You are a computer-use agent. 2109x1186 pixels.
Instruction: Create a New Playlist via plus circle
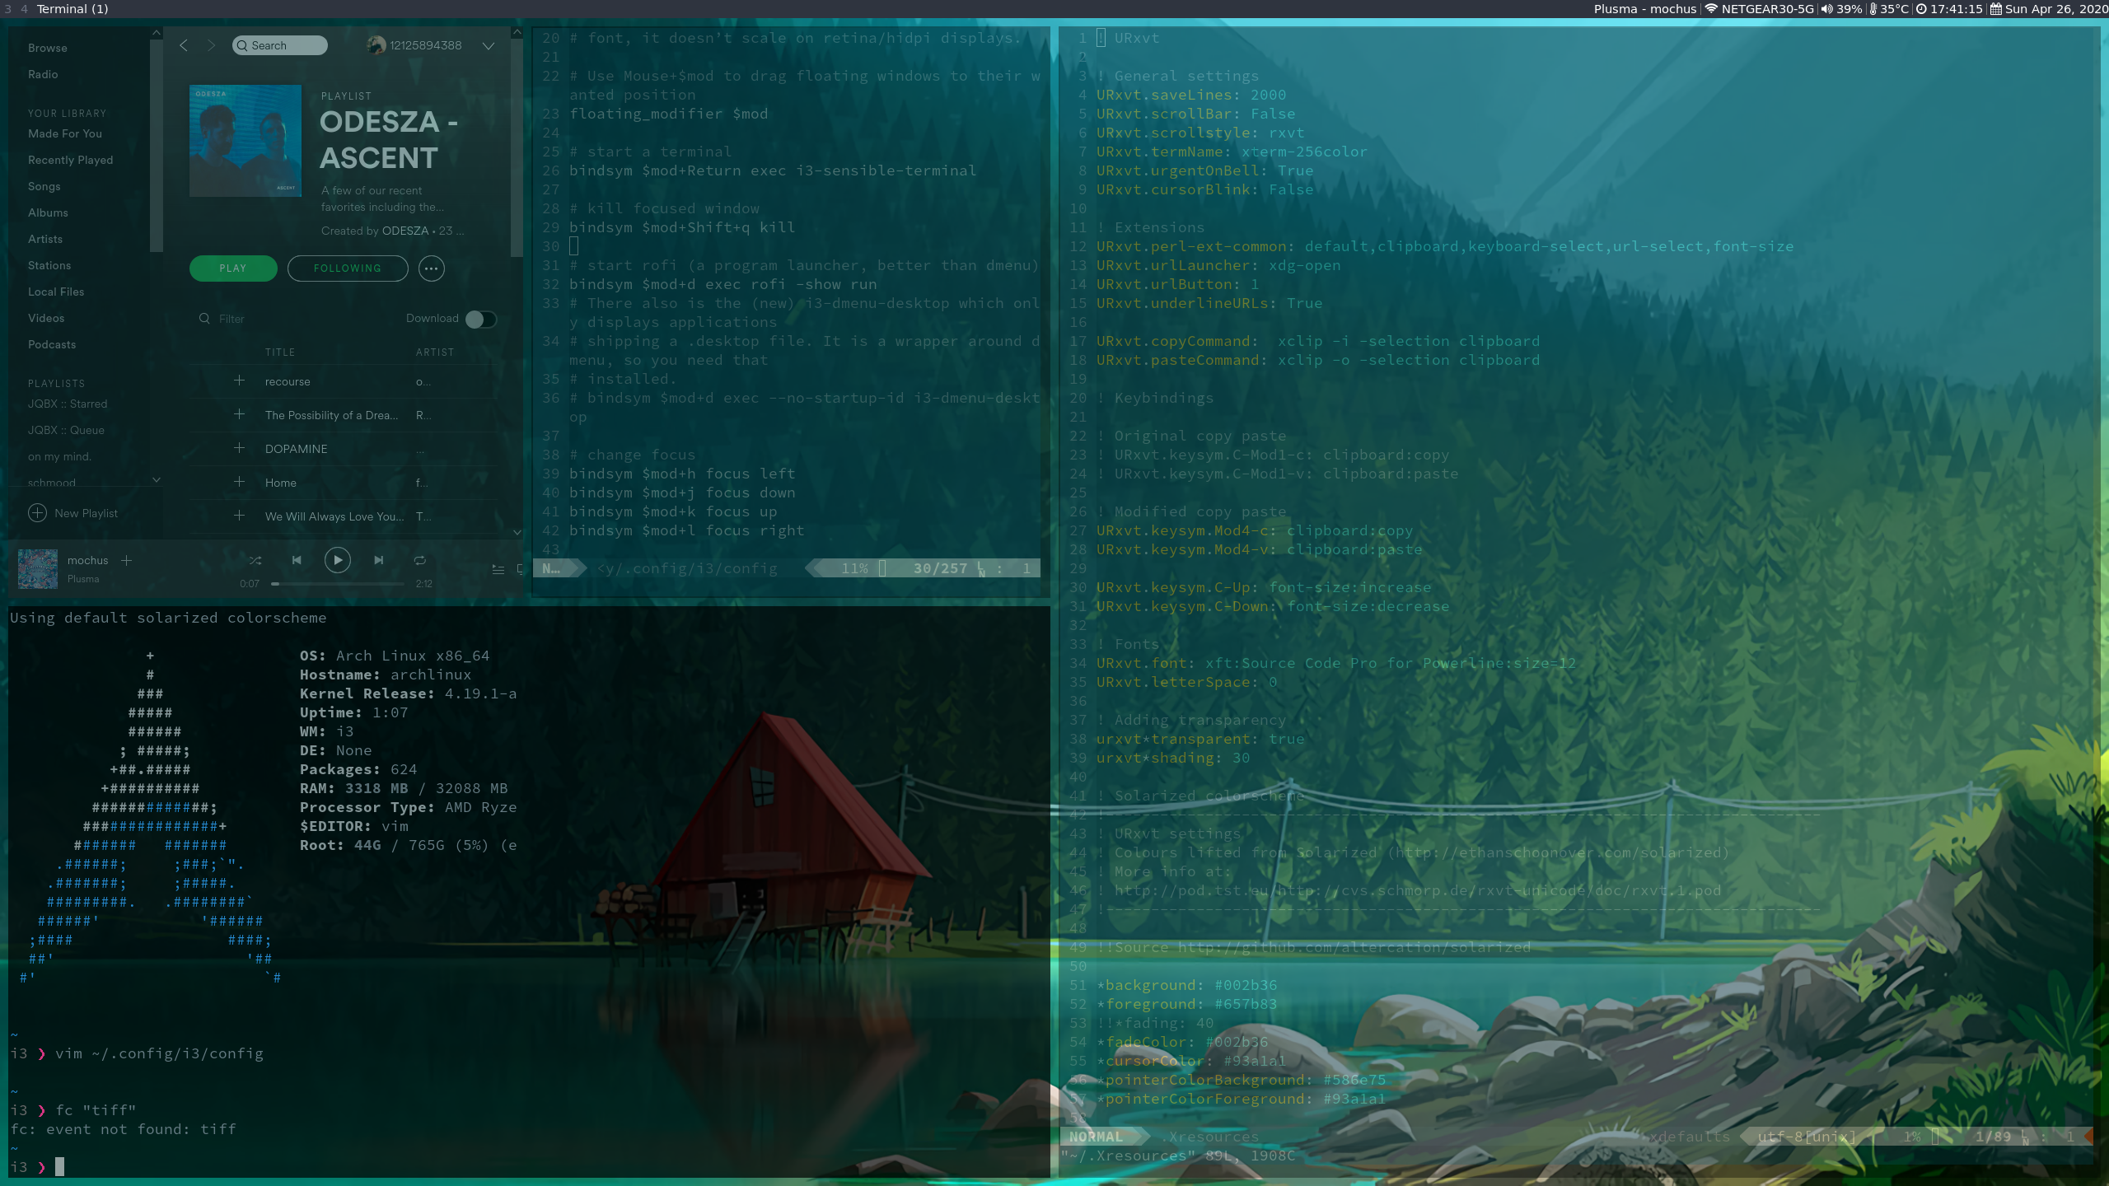[x=38, y=513]
